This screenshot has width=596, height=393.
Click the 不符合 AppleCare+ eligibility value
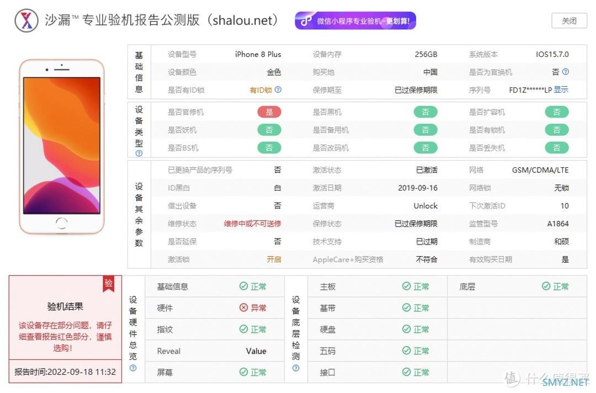pyautogui.click(x=427, y=259)
